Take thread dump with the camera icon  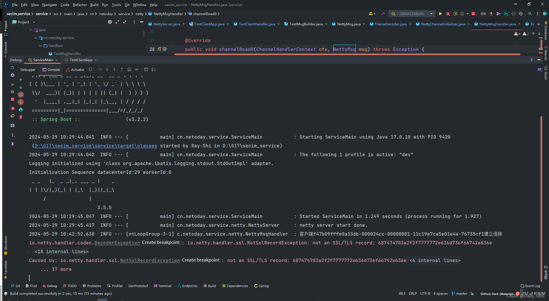point(12,125)
